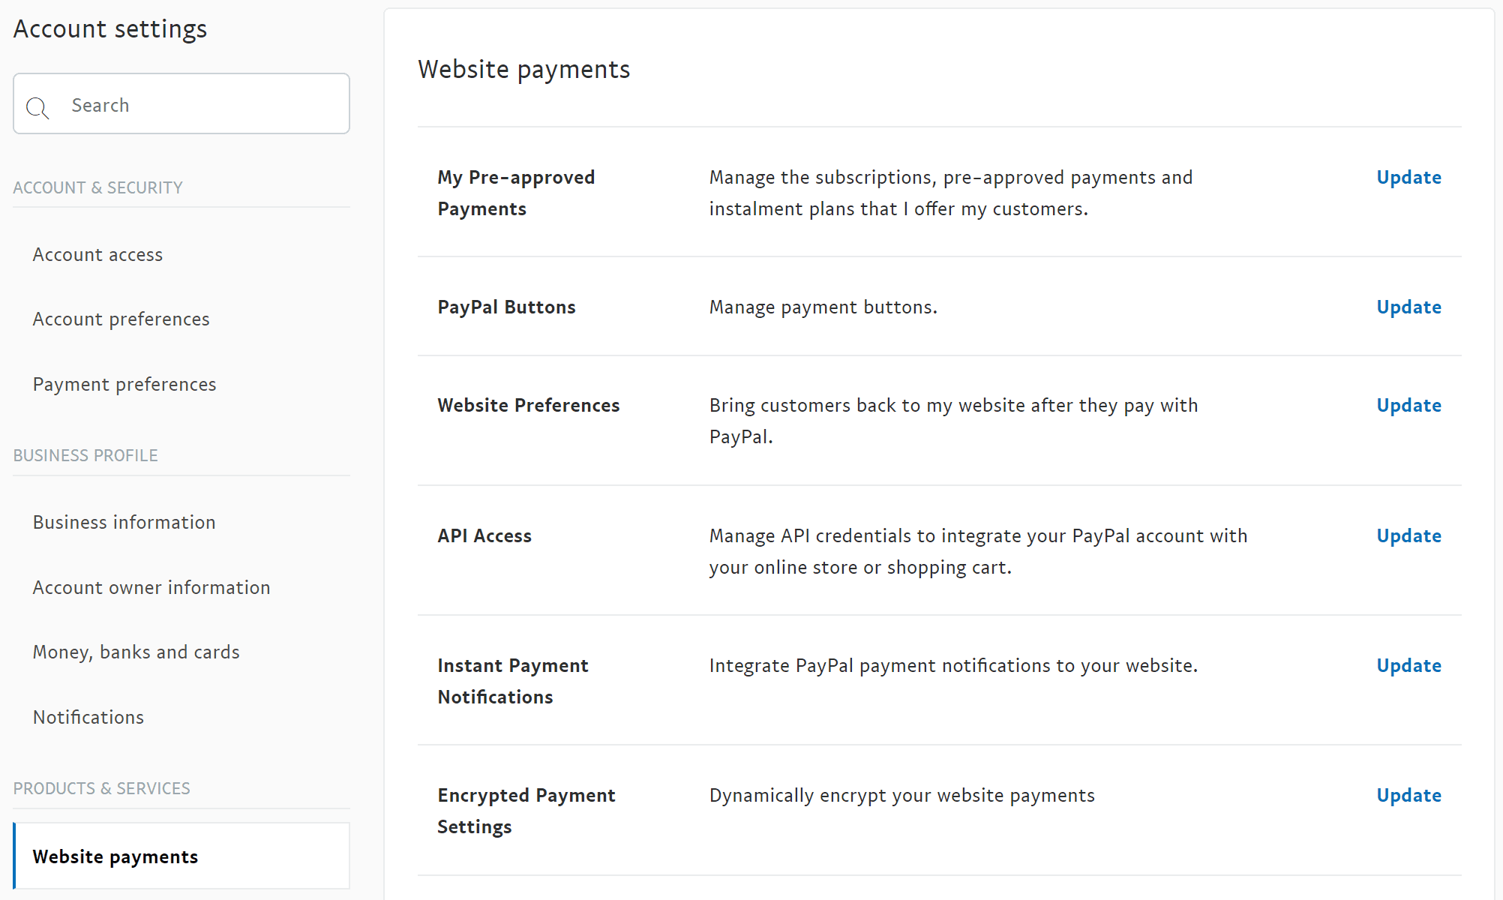Select the Website payments sidebar item
Image resolution: width=1503 pixels, height=900 pixels.
point(115,856)
